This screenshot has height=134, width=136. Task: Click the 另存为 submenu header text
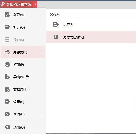click(55, 14)
